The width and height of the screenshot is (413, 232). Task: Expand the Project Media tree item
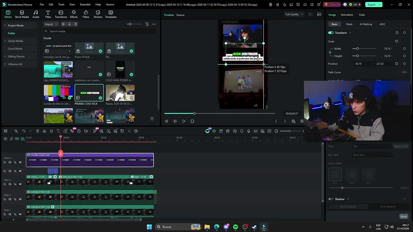pyautogui.click(x=5, y=25)
